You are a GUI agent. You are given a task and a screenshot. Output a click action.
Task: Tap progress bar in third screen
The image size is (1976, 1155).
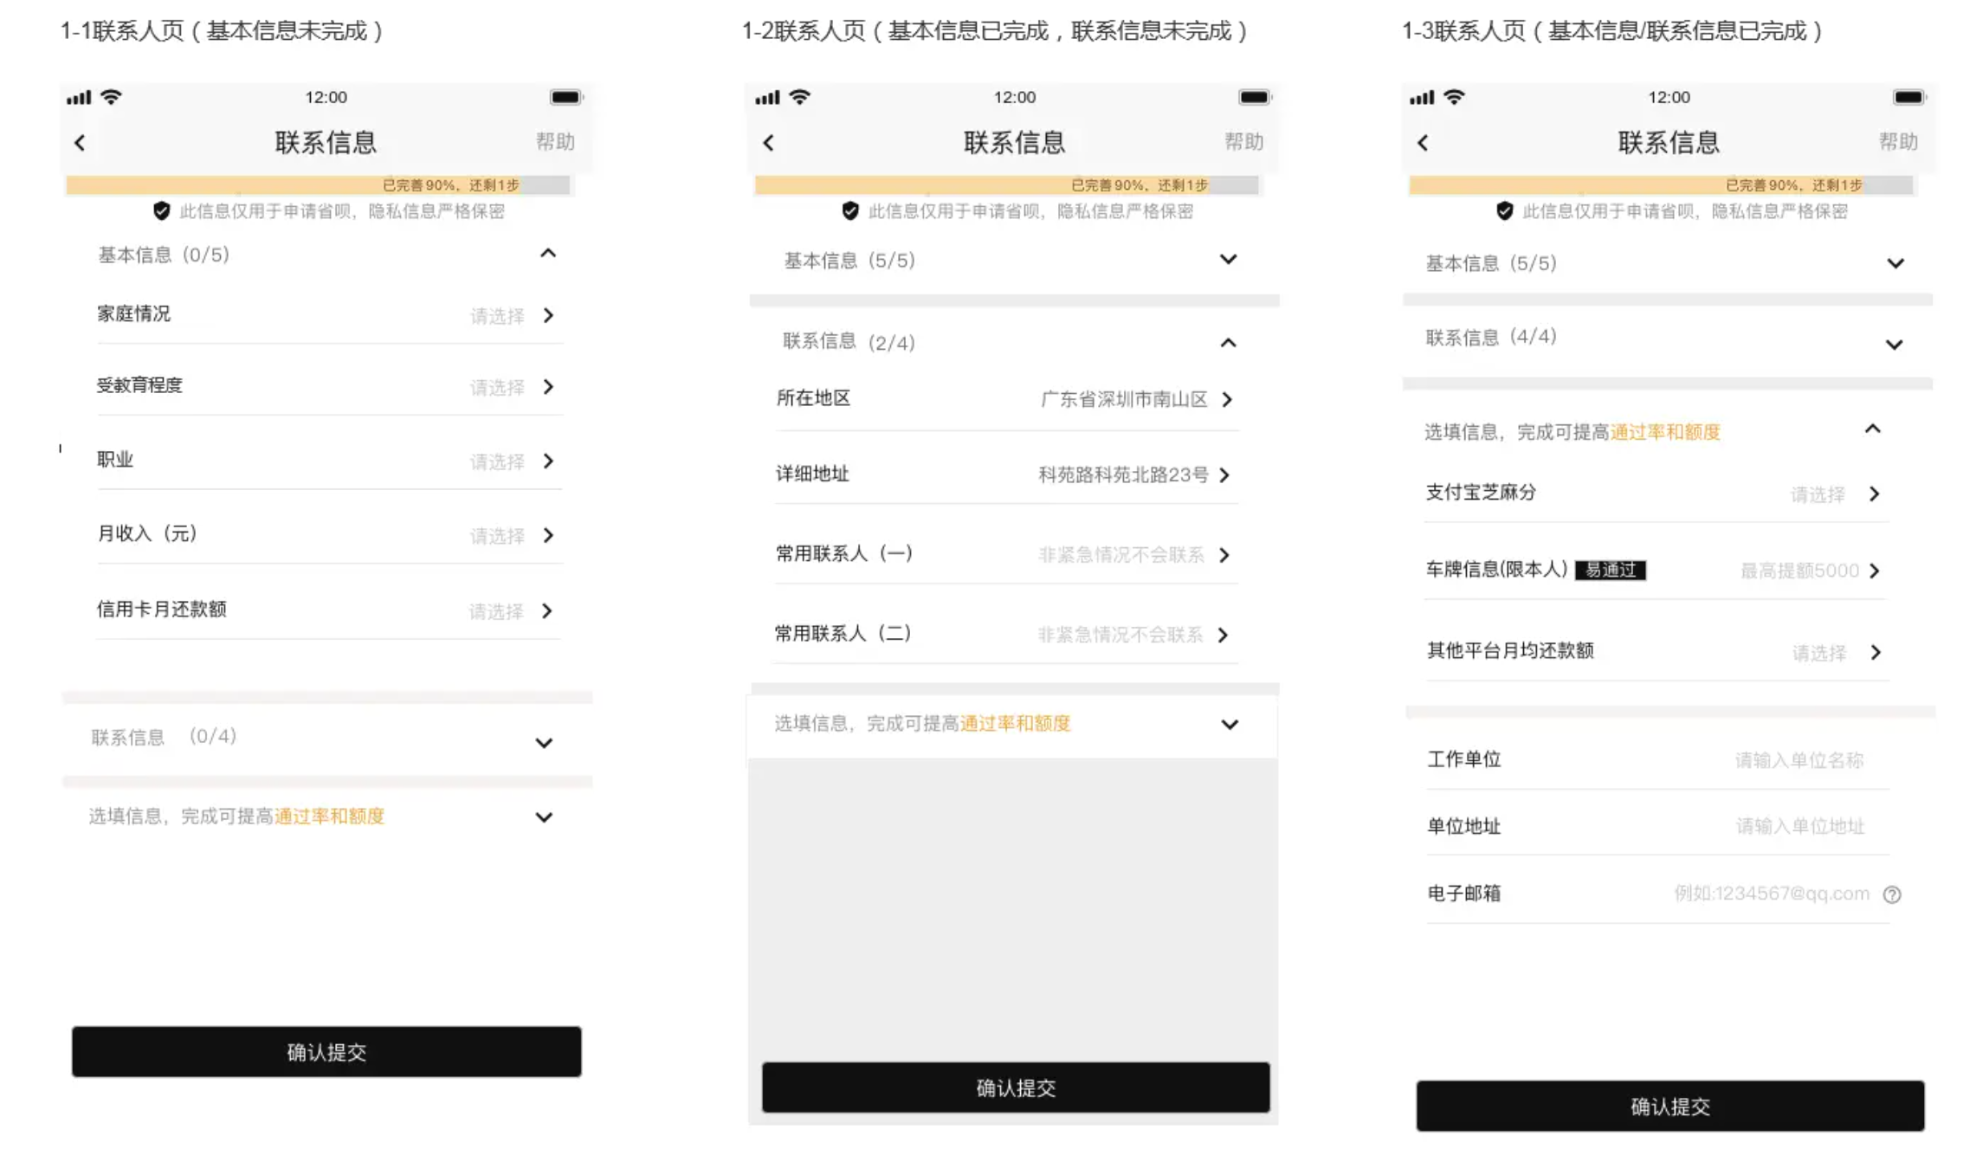[x=1661, y=185]
